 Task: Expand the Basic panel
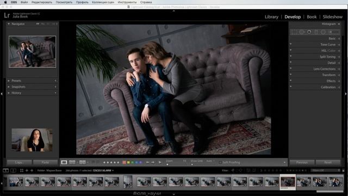point(339,39)
